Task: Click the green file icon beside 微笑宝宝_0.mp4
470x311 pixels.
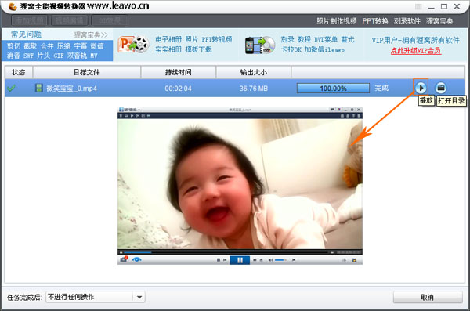Action: (x=38, y=88)
